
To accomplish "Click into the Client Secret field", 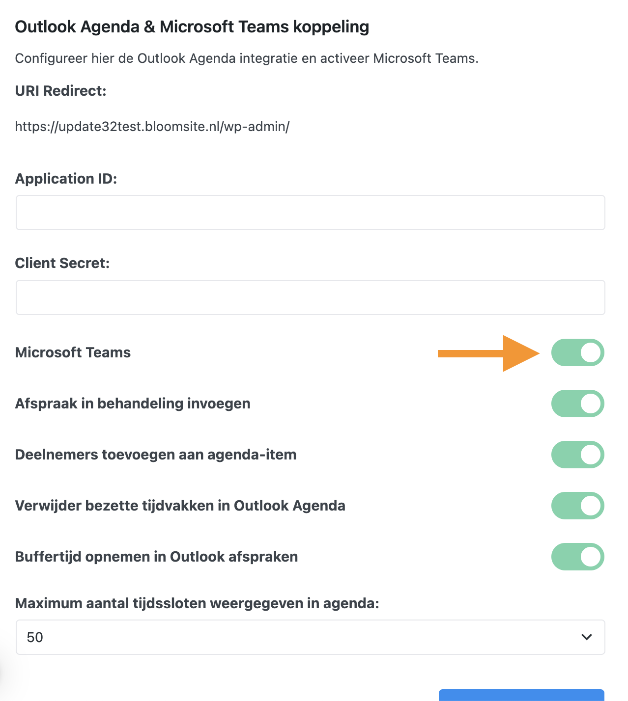I will pyautogui.click(x=310, y=297).
